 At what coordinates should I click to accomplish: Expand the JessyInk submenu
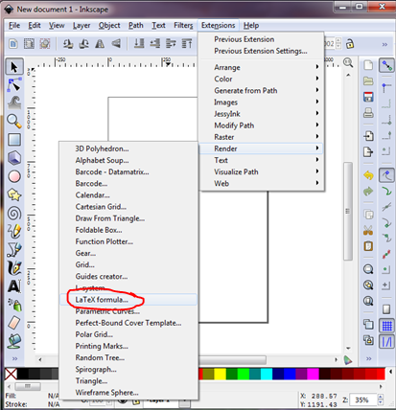tap(261, 114)
